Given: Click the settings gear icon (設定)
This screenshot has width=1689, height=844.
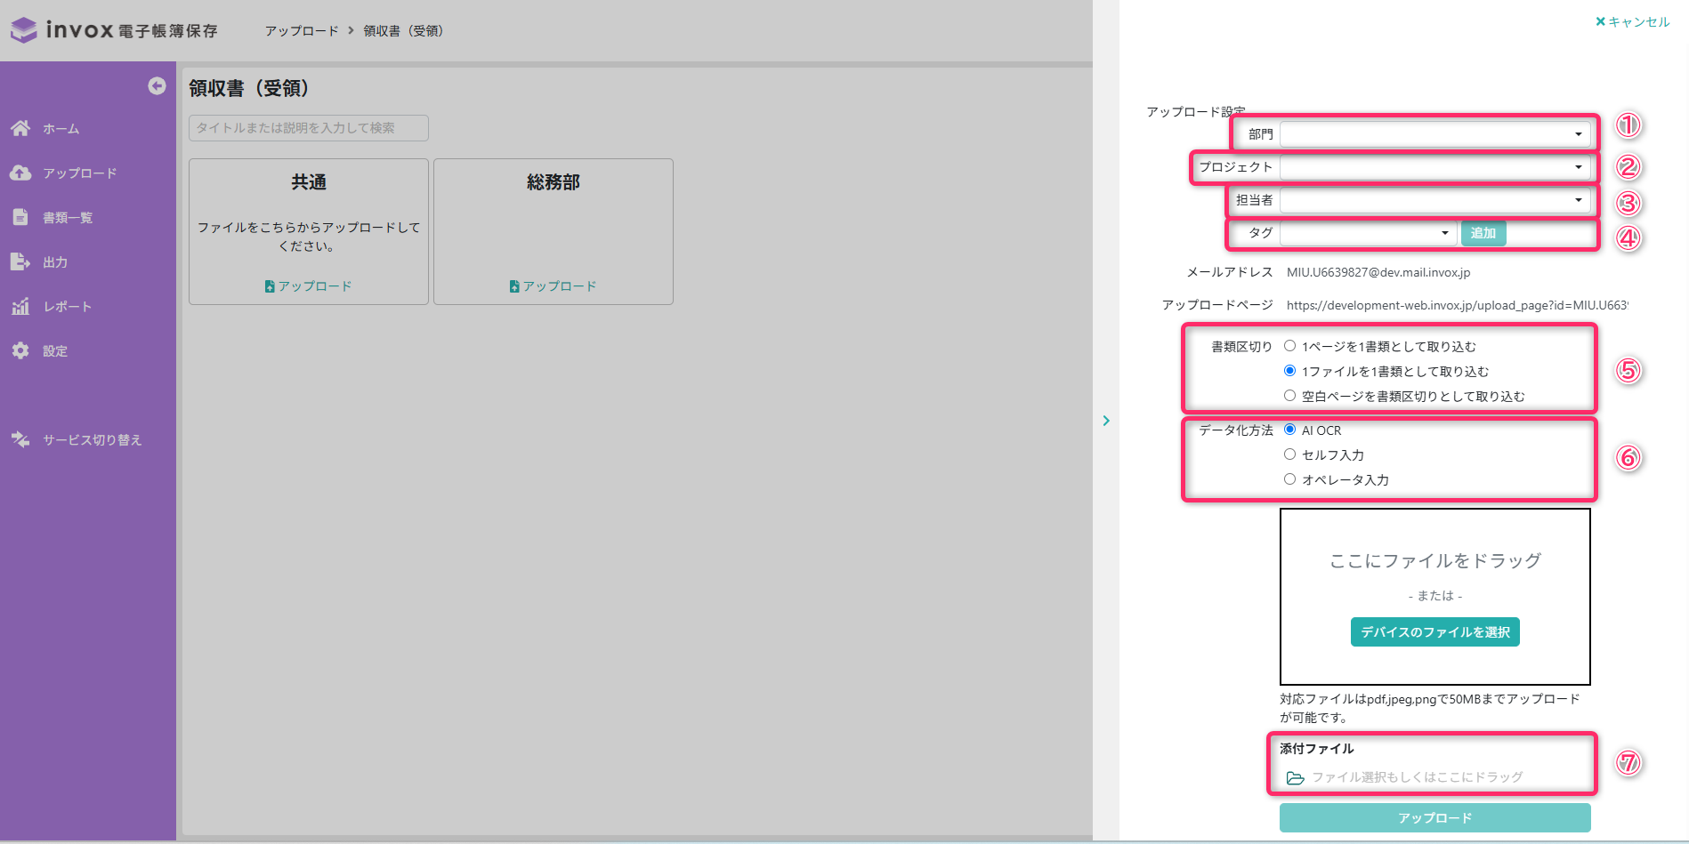Looking at the screenshot, I should pyautogui.click(x=20, y=350).
